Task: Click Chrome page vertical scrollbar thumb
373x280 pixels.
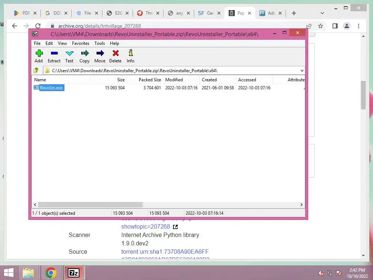Action: click(363, 95)
